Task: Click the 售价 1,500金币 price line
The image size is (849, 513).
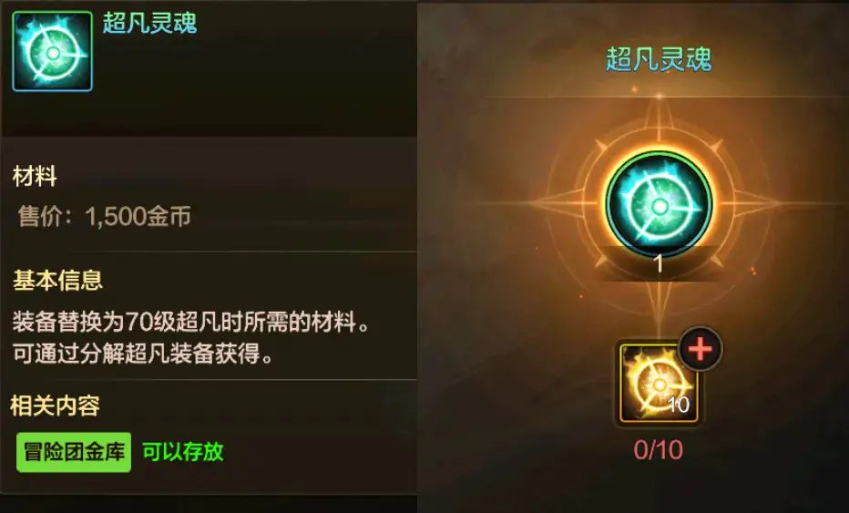Action: click(105, 216)
